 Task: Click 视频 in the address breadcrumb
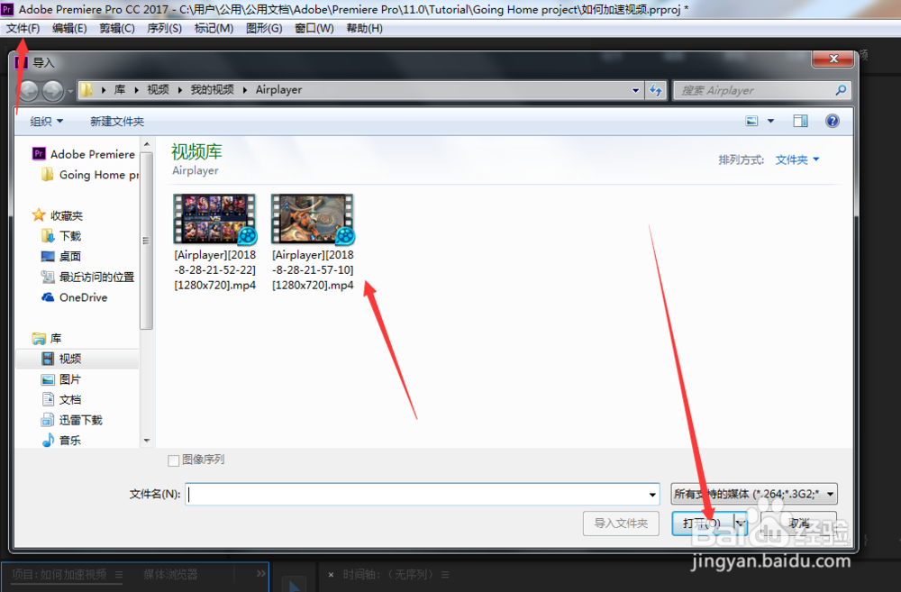pyautogui.click(x=158, y=90)
